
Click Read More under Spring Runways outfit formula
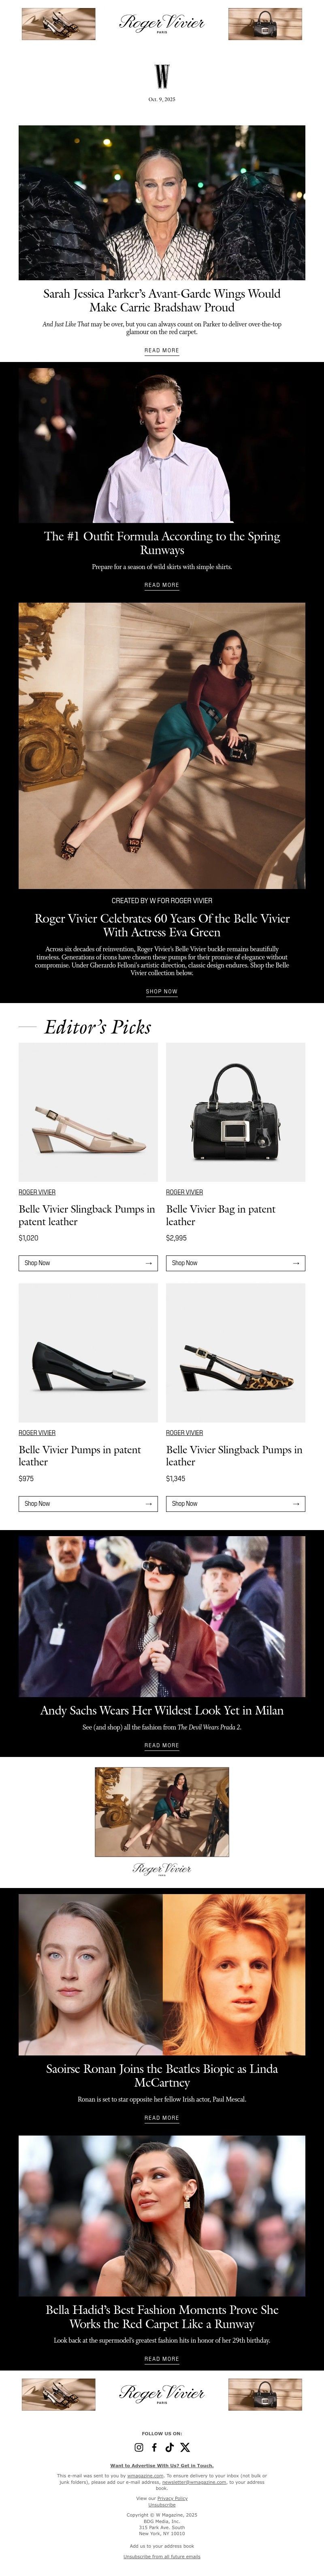pyautogui.click(x=162, y=585)
